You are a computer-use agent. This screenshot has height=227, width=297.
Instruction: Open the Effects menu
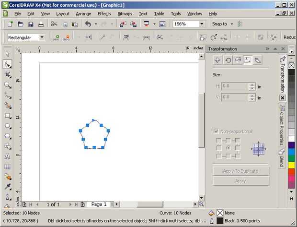[104, 14]
